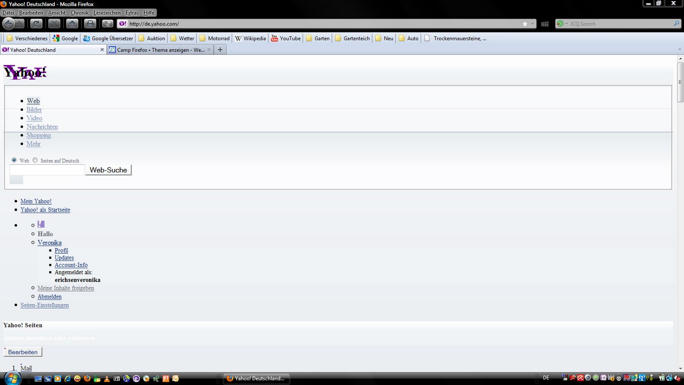Open the Neu bookmark folder
This screenshot has height=385, width=684.
tap(384, 38)
